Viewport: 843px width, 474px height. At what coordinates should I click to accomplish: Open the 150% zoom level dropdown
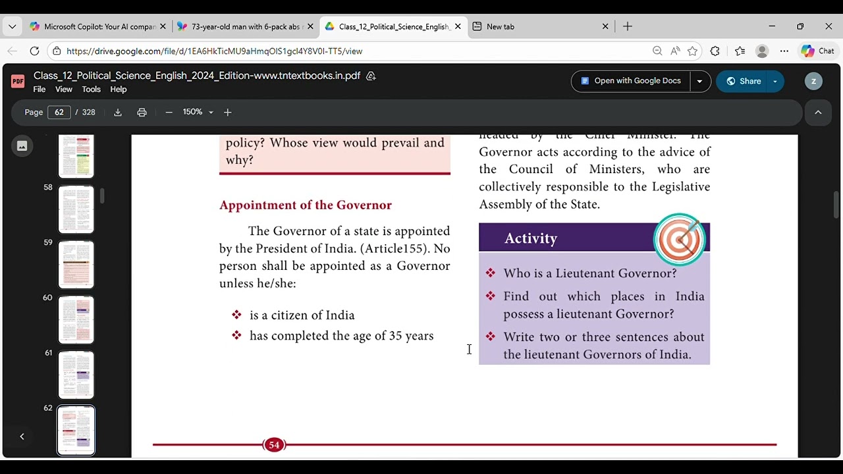click(x=198, y=112)
